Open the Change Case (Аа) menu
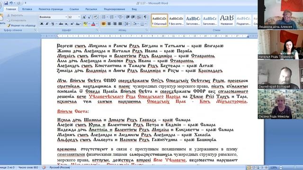 click(78, 24)
